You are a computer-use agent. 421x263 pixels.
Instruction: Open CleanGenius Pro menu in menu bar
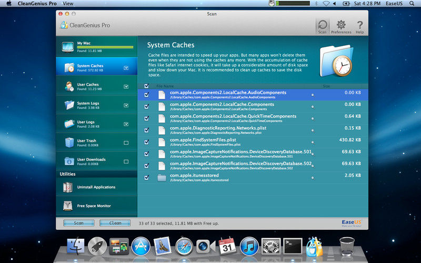click(37, 4)
